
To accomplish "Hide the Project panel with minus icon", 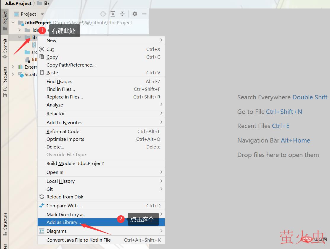I will pos(144,14).
